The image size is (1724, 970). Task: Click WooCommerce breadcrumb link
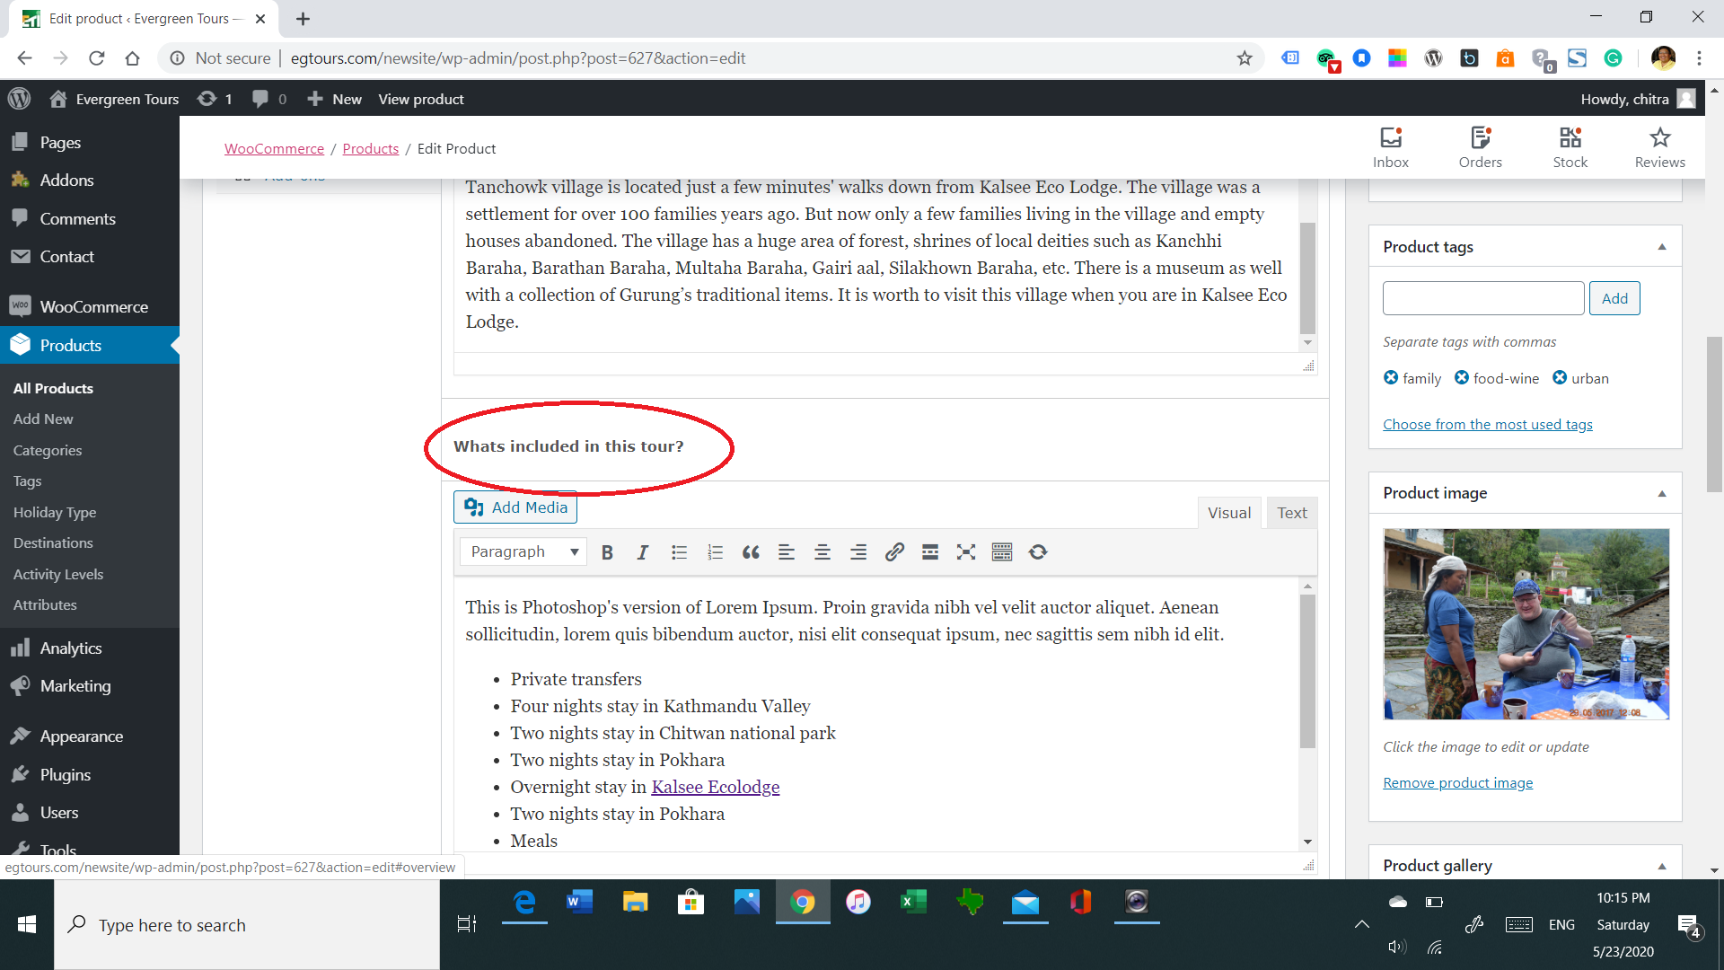tap(274, 148)
